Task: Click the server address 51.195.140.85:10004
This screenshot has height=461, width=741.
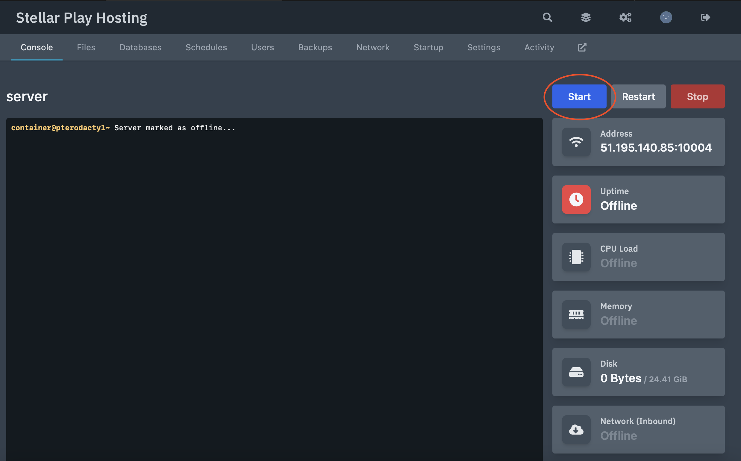Action: 656,148
